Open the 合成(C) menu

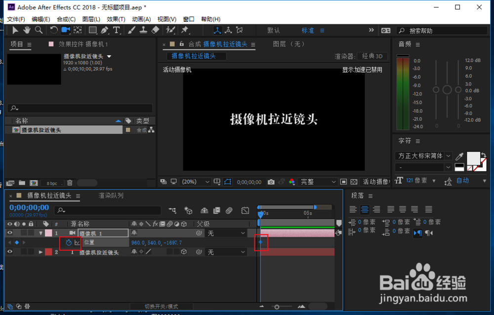click(x=66, y=19)
